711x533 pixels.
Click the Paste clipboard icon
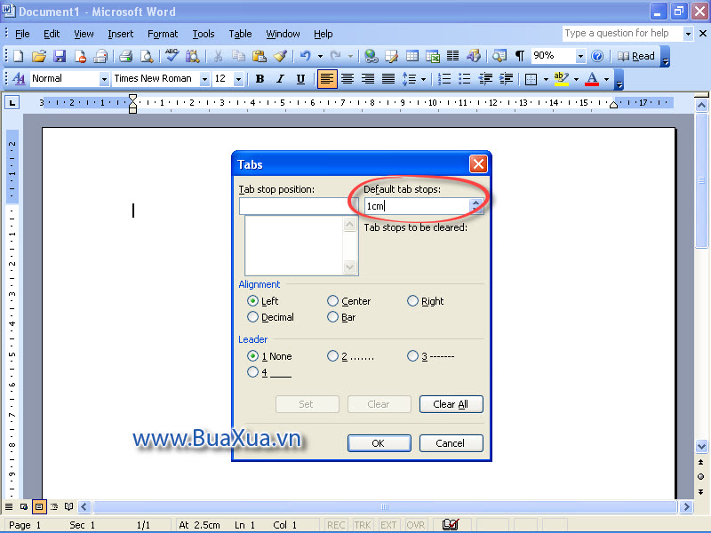pyautogui.click(x=259, y=56)
